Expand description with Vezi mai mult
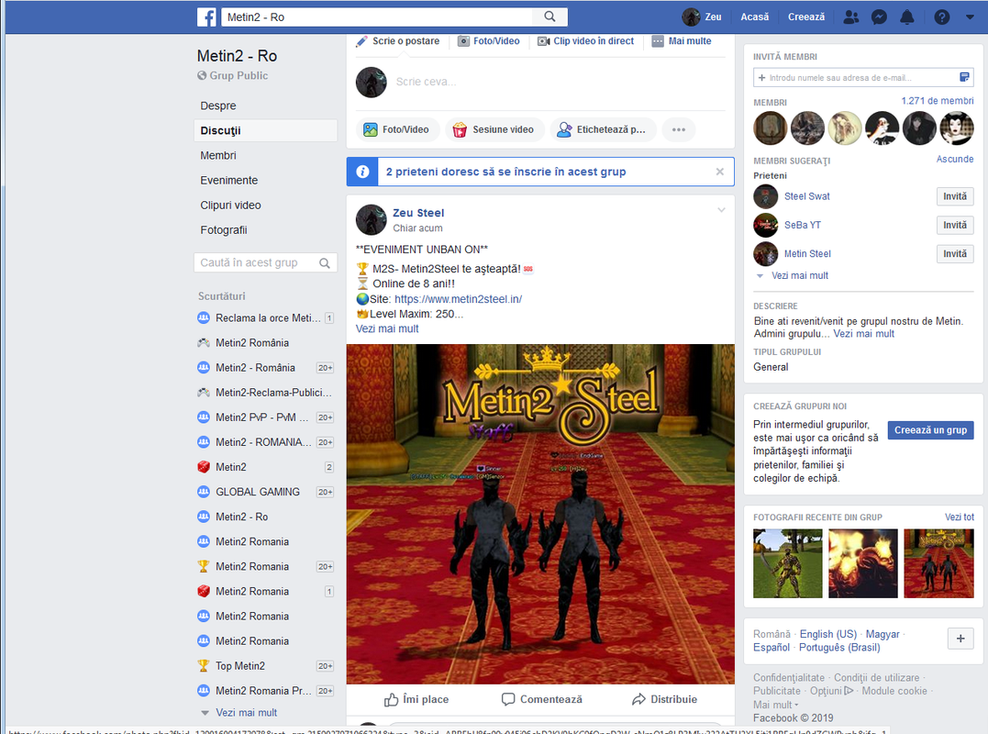 coord(864,334)
